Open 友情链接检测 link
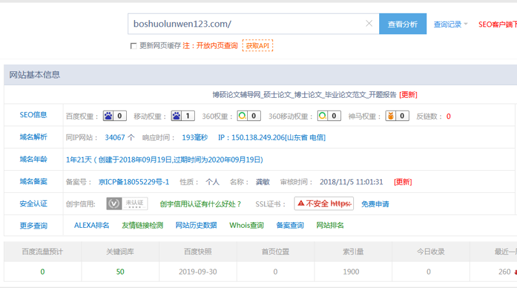The width and height of the screenshot is (517, 288). tap(142, 225)
